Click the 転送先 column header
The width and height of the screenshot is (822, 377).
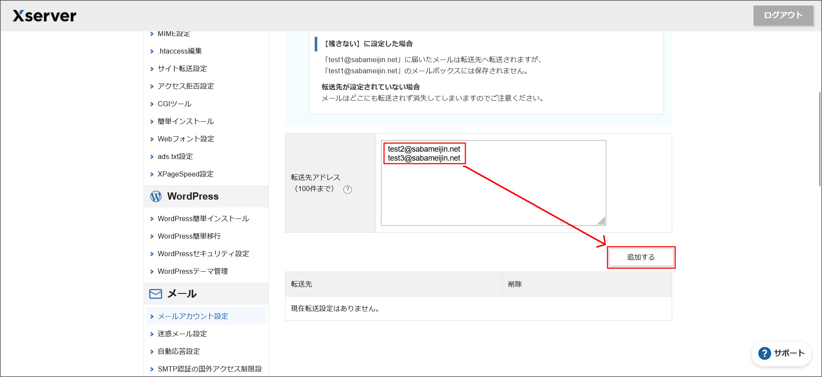[x=394, y=284]
